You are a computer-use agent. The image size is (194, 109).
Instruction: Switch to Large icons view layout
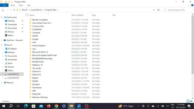pos(192,101)
